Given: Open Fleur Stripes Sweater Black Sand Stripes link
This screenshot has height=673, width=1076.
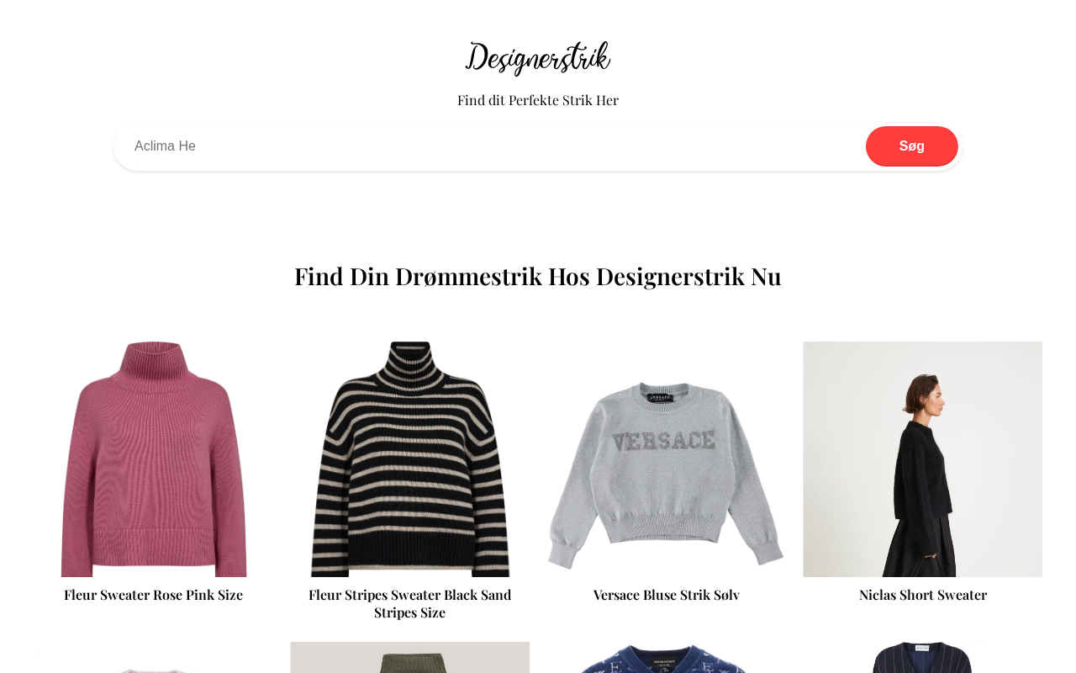Looking at the screenshot, I should point(410,604).
